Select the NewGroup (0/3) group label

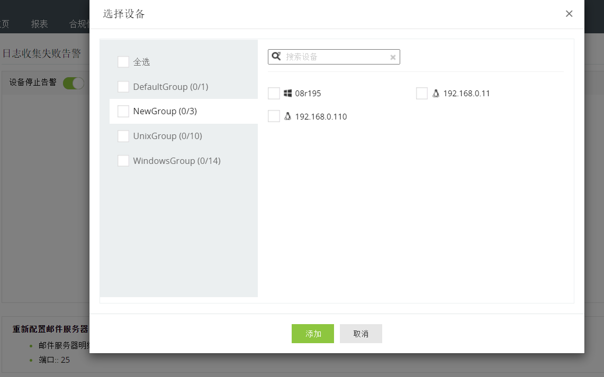click(165, 111)
